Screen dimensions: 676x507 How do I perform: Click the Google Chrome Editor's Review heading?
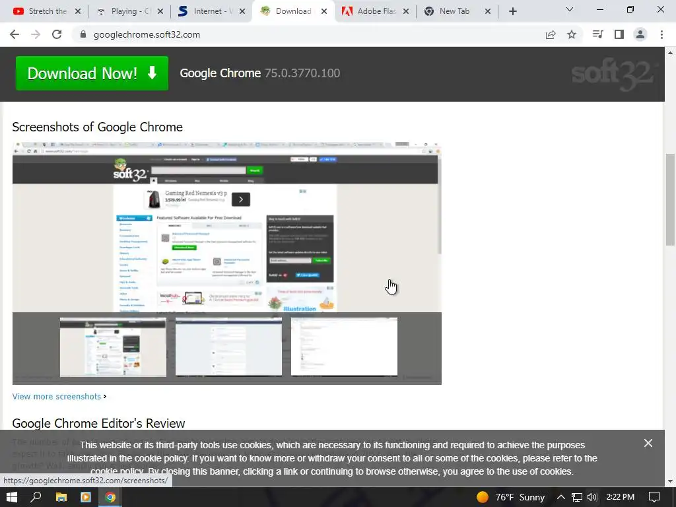98,423
